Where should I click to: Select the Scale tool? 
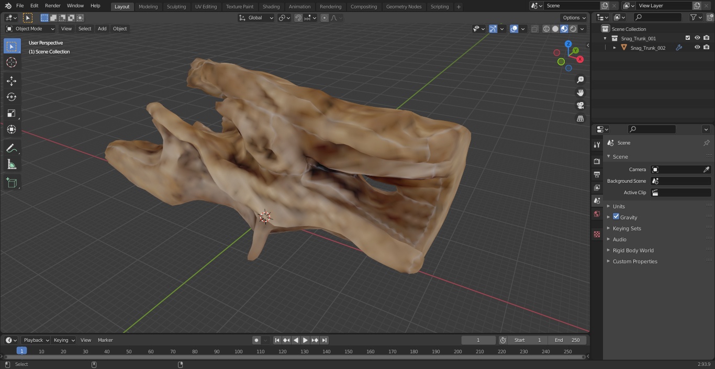pos(12,113)
